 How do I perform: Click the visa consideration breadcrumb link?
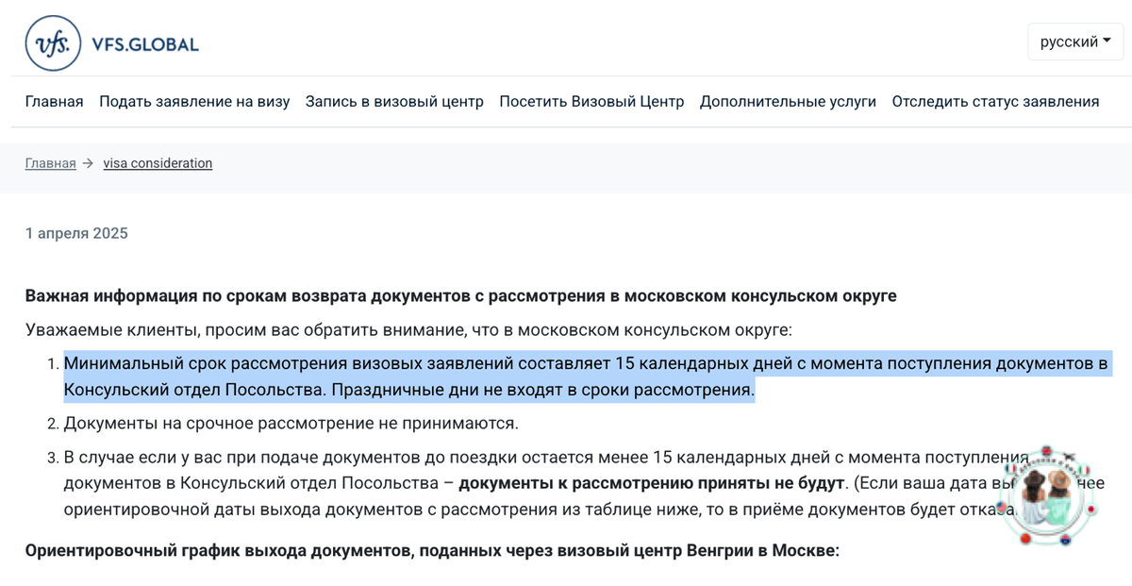158,162
